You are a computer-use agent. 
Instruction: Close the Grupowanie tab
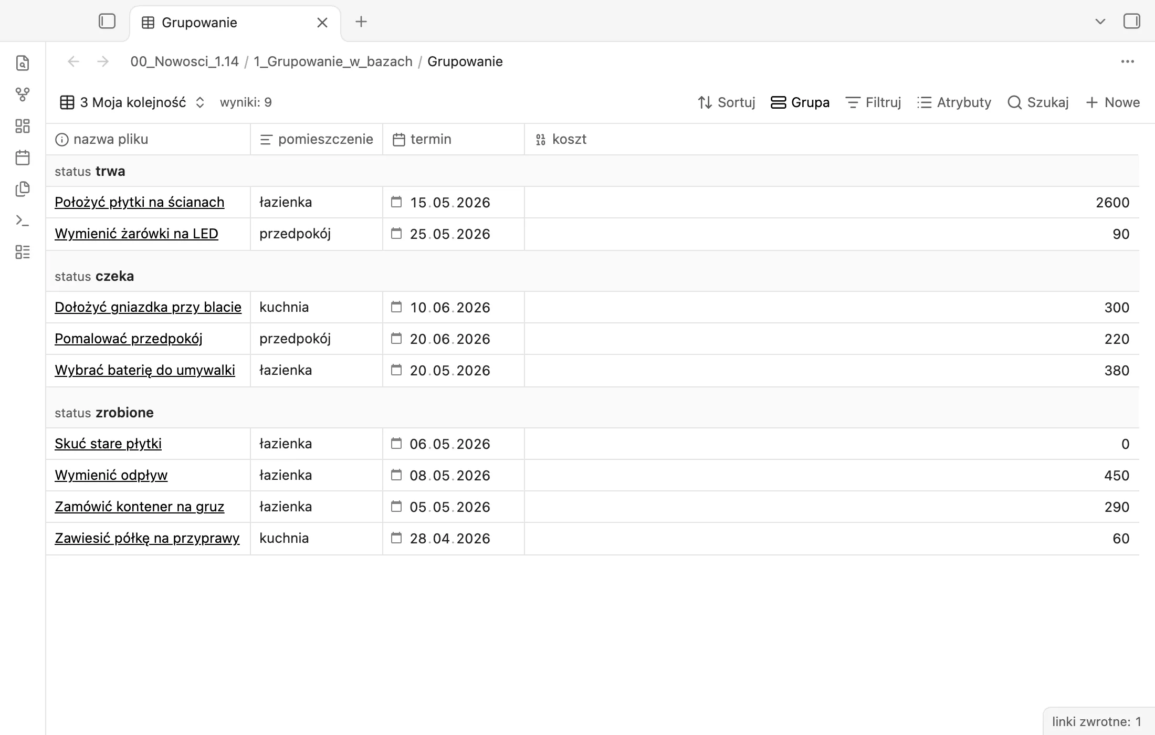click(322, 23)
